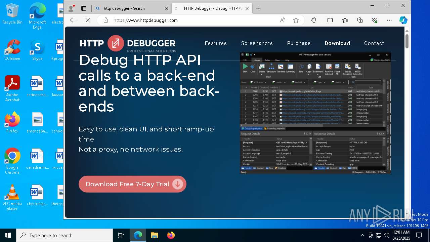Open Edge profile avatar
Screen dimensions: 430x242
click(x=71, y=8)
